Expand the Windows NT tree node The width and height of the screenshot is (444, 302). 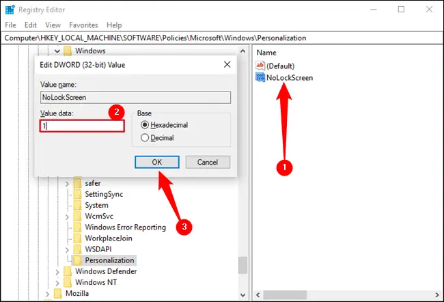57,284
